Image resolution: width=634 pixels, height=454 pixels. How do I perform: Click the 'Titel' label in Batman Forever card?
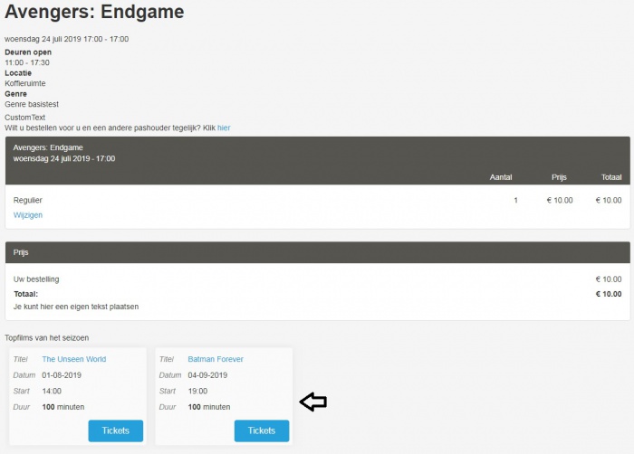(166, 359)
